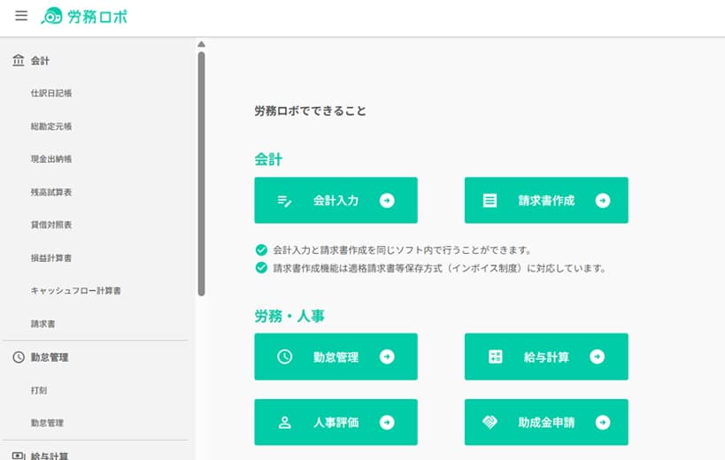Click the 労務・人事 section heading
The height and width of the screenshot is (460, 725).
[x=289, y=316]
